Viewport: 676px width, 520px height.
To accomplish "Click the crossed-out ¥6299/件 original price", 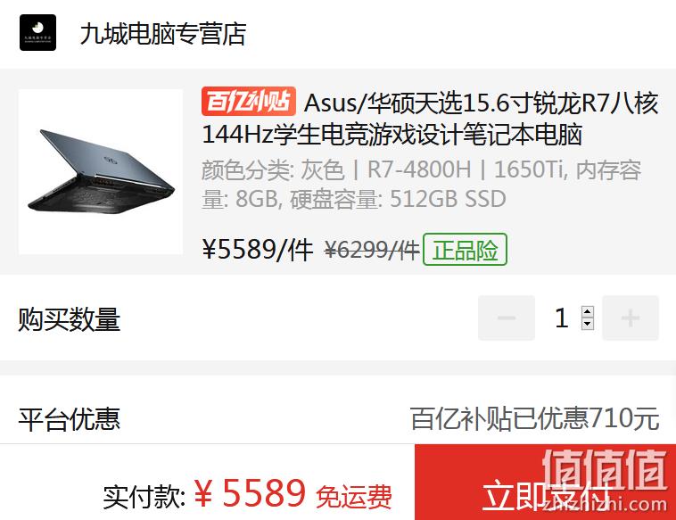I will (372, 250).
